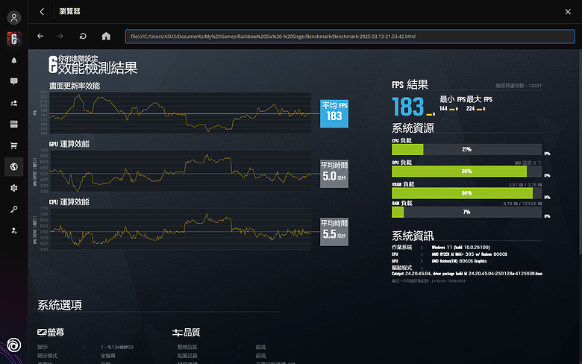
Task: Open the shopping cart store icon
Action: [13, 145]
